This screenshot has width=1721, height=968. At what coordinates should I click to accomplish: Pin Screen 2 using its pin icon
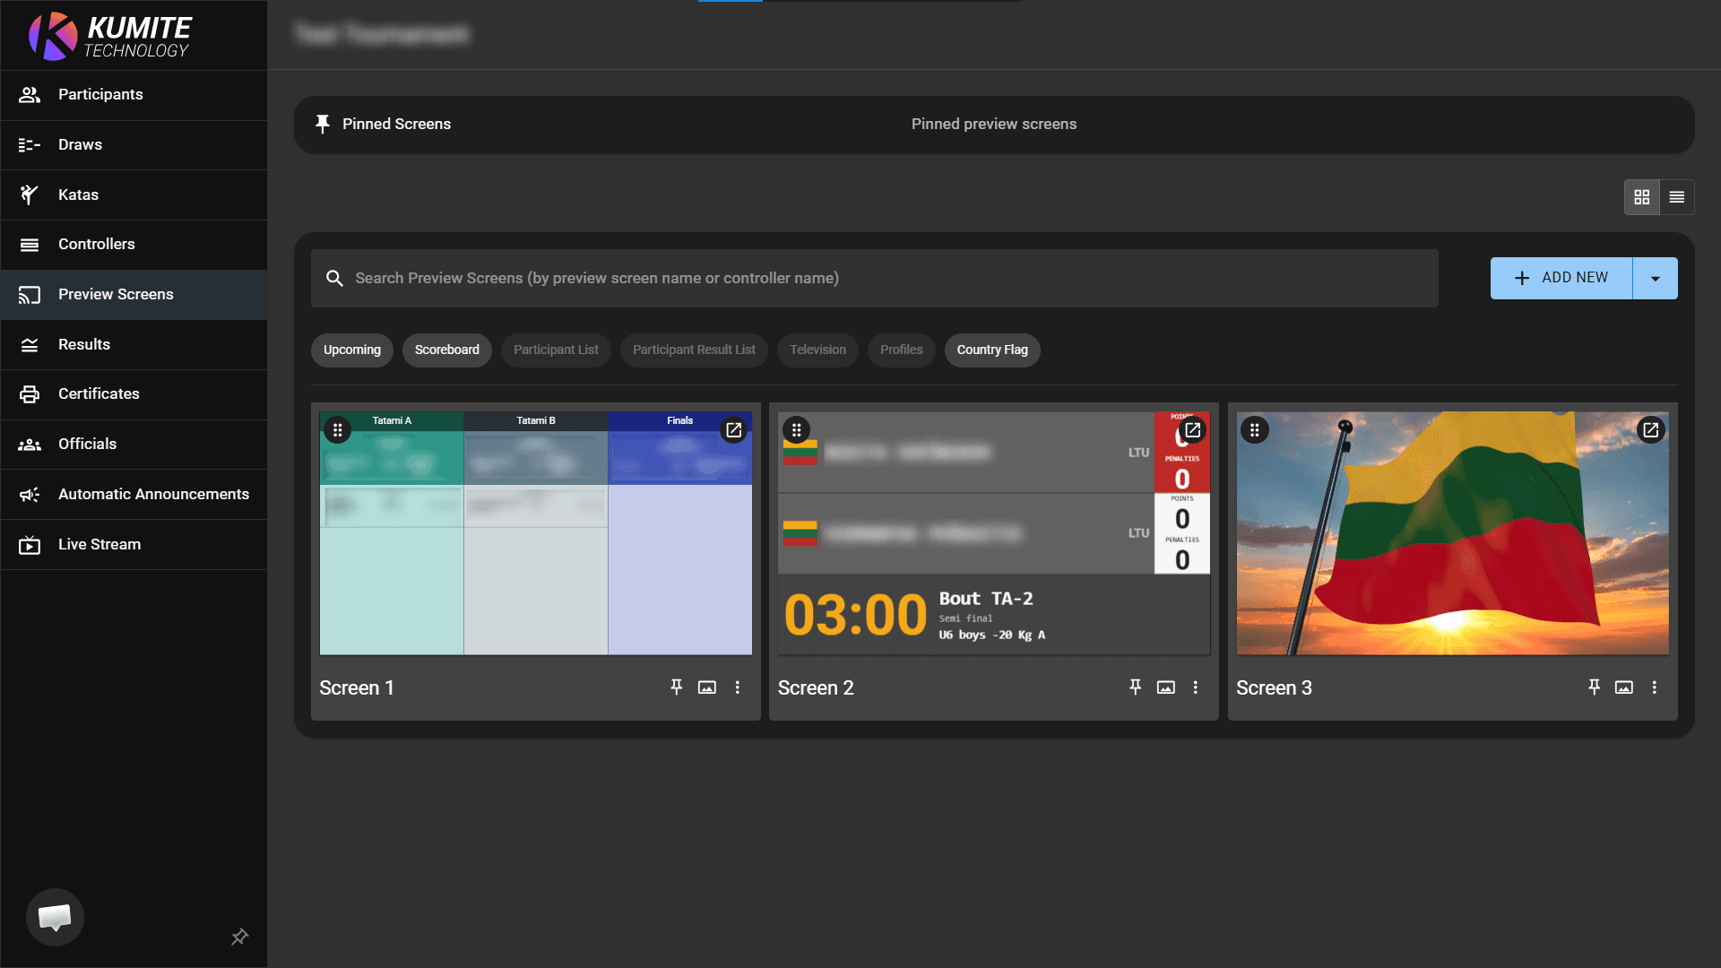pyautogui.click(x=1136, y=687)
